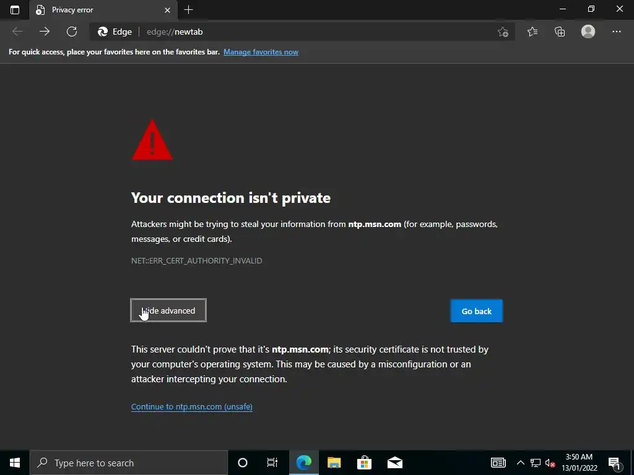The image size is (634, 475).
Task: Open a new tab with plus icon
Action: pyautogui.click(x=188, y=10)
